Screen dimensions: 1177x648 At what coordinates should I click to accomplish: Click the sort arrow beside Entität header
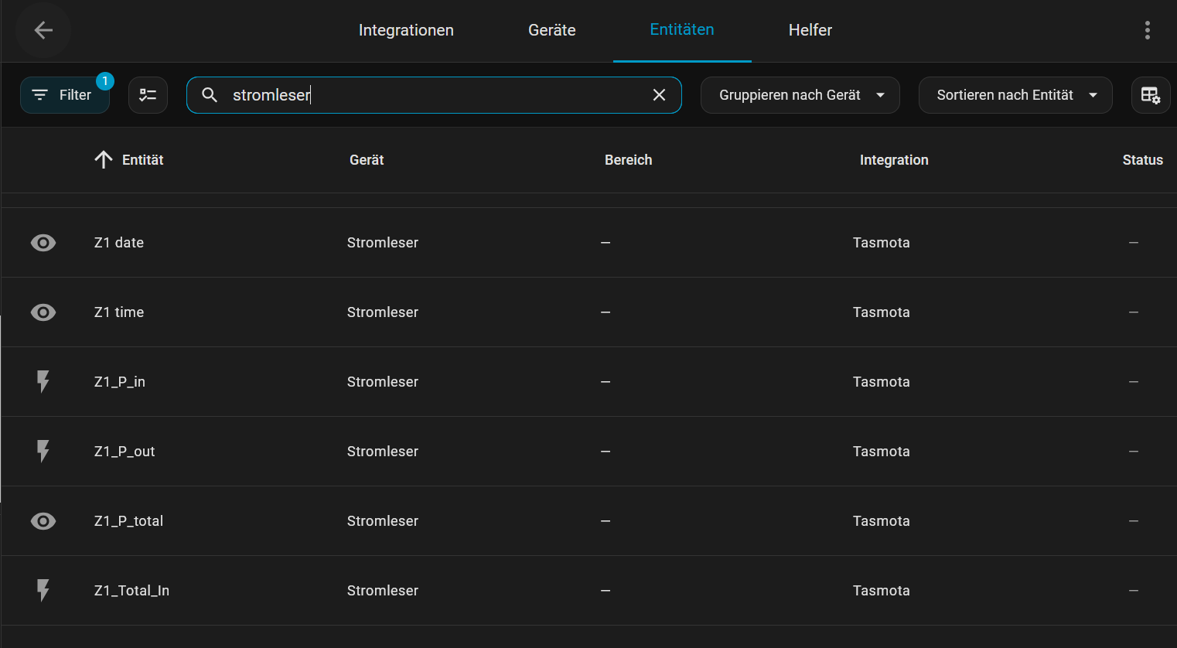(x=104, y=160)
